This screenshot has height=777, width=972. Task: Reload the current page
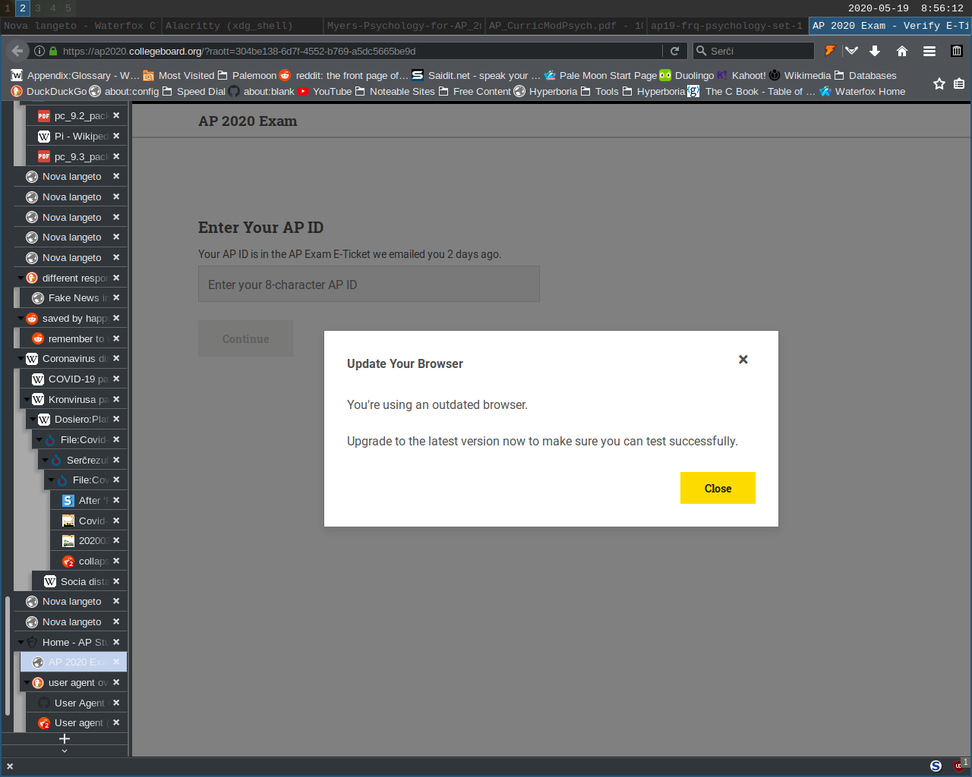pos(674,51)
